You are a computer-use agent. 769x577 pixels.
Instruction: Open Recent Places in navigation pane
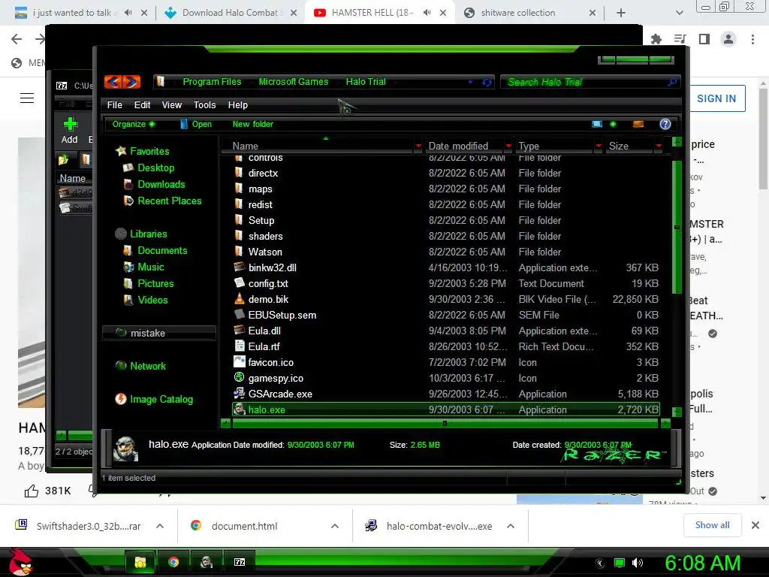click(x=169, y=201)
